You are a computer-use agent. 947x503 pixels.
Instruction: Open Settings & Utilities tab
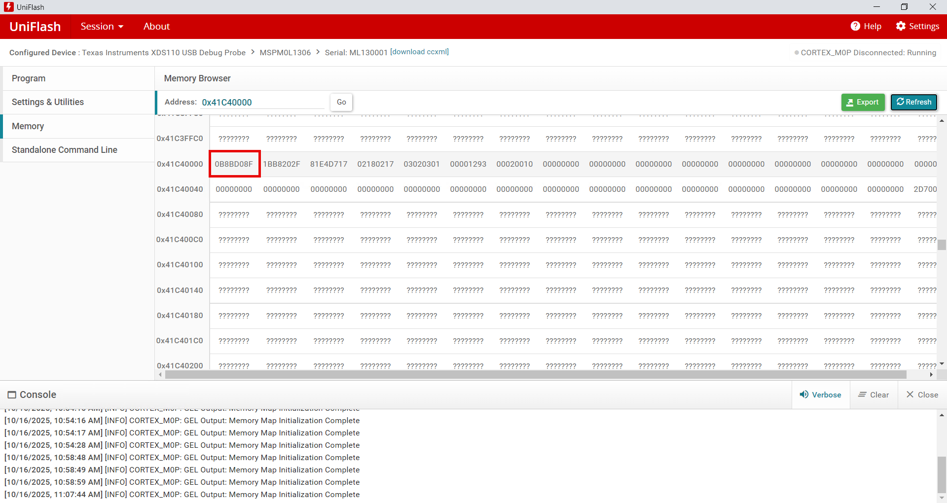point(78,102)
